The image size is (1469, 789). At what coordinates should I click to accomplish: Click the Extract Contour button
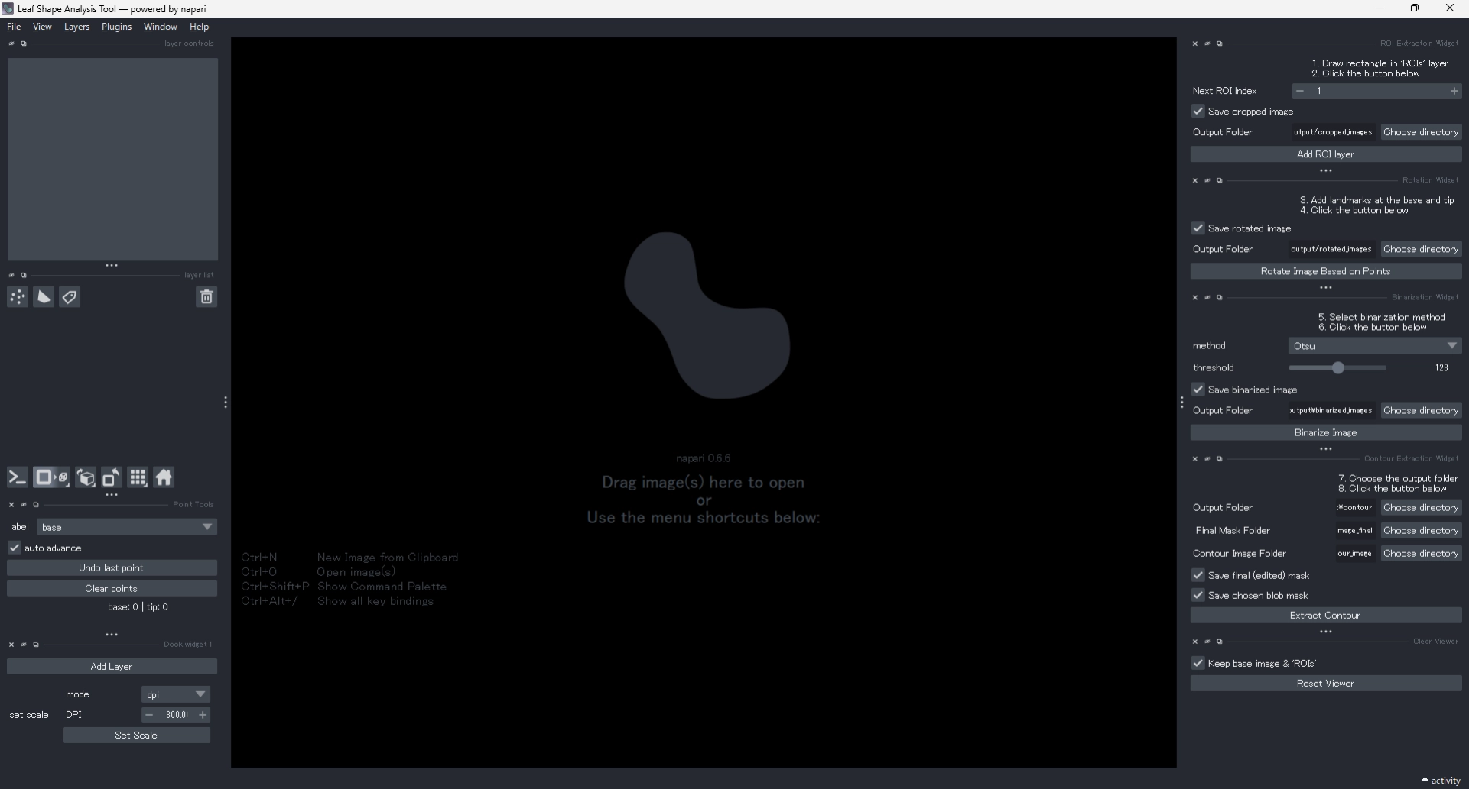(x=1325, y=616)
